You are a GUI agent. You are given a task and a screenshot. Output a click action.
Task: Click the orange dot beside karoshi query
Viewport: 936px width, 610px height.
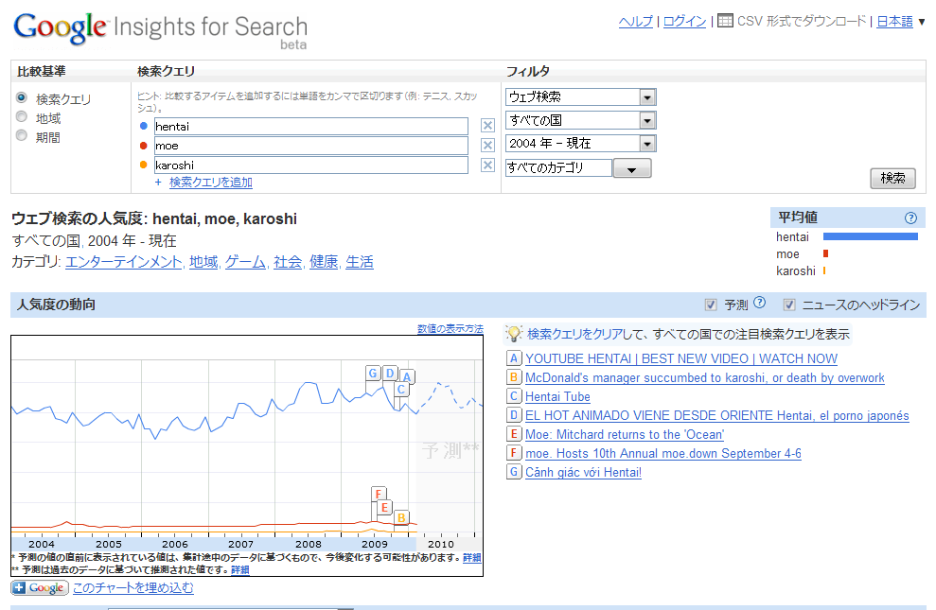[x=143, y=165]
